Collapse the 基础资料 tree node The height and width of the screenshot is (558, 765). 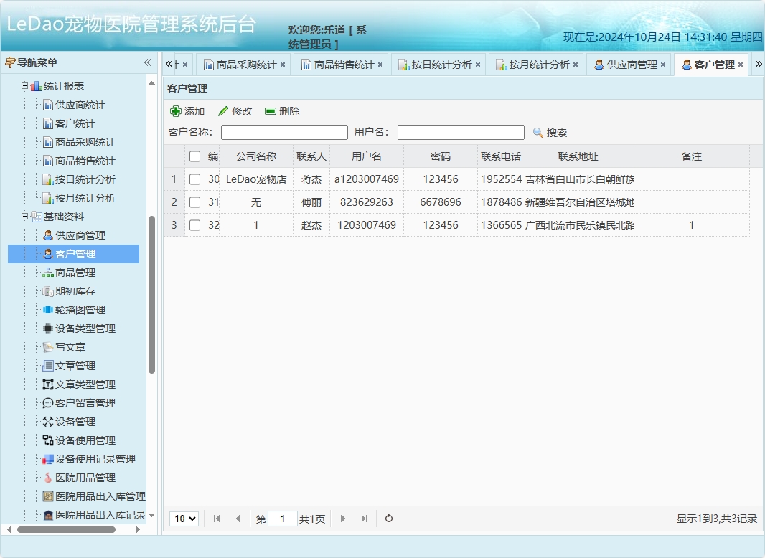point(23,216)
